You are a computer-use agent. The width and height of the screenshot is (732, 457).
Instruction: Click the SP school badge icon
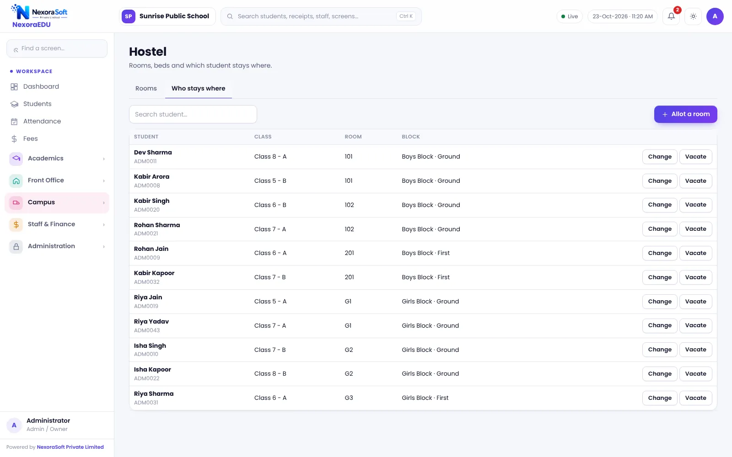click(129, 16)
